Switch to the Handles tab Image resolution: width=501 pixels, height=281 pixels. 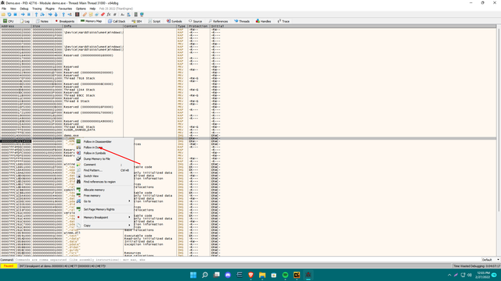[263, 21]
